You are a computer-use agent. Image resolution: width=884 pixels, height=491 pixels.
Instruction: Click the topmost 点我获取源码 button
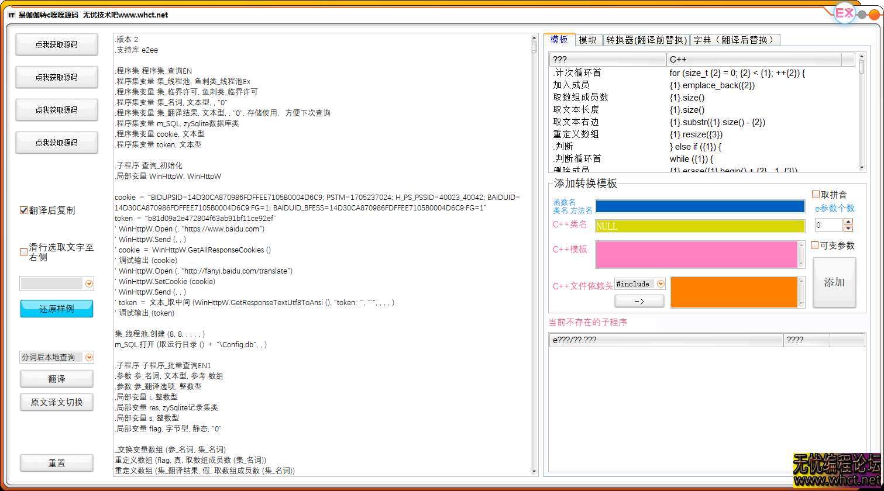point(56,44)
